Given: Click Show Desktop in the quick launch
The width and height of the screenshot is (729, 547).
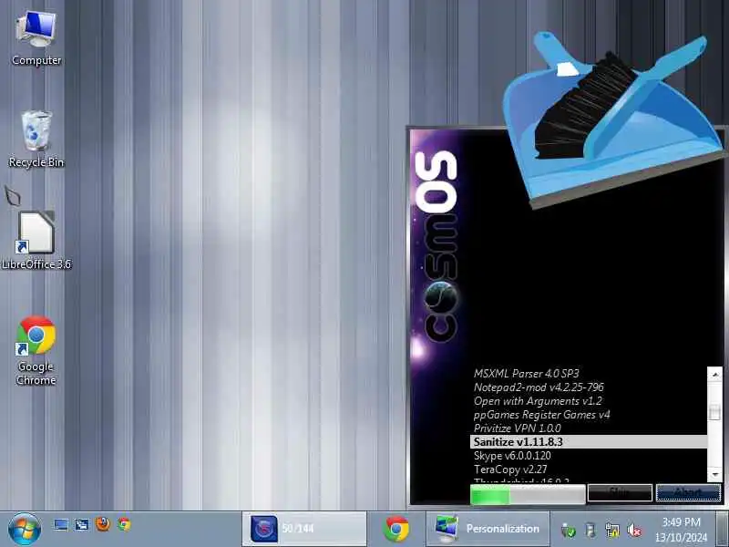Looking at the screenshot, I should [x=61, y=525].
